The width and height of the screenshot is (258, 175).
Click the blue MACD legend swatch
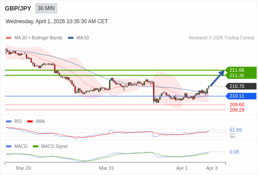[x=9, y=147]
